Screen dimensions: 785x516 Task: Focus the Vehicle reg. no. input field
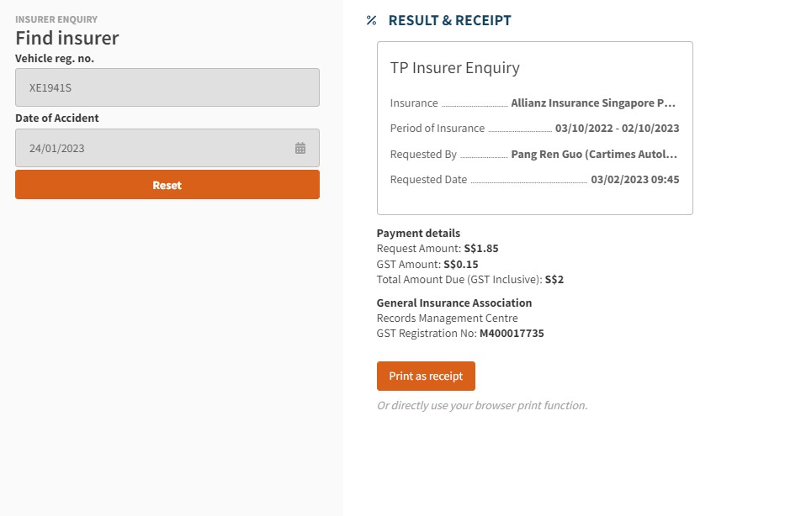click(167, 87)
